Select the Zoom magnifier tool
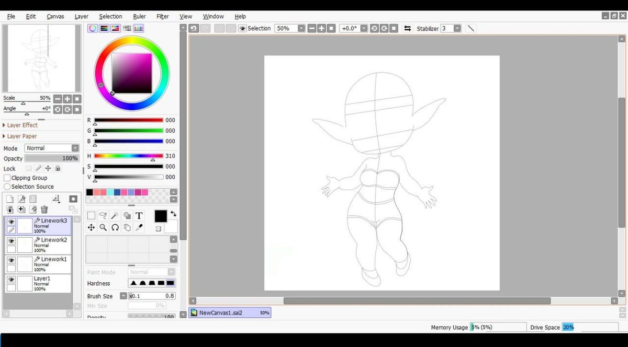The image size is (628, 347). [103, 227]
